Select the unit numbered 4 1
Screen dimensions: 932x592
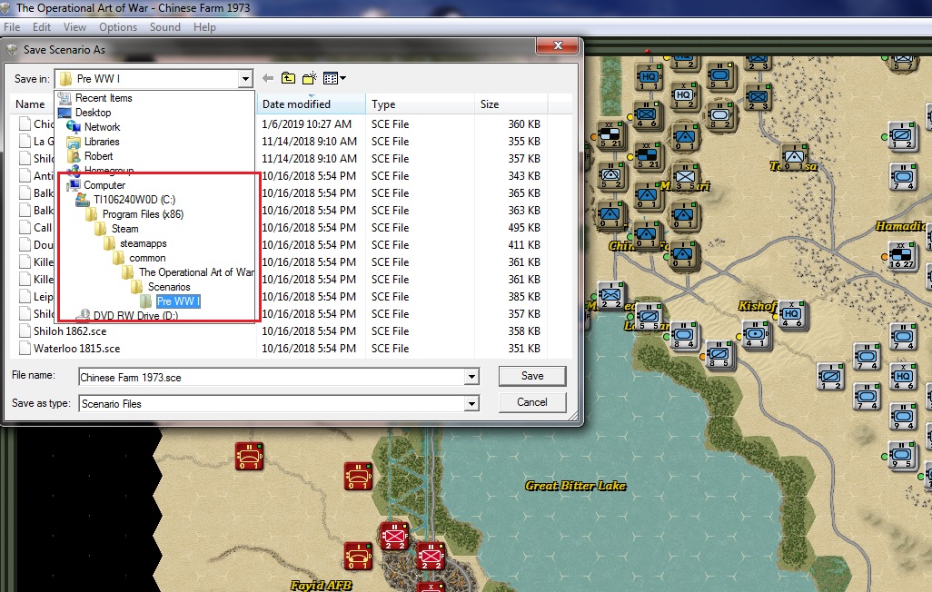click(x=756, y=334)
